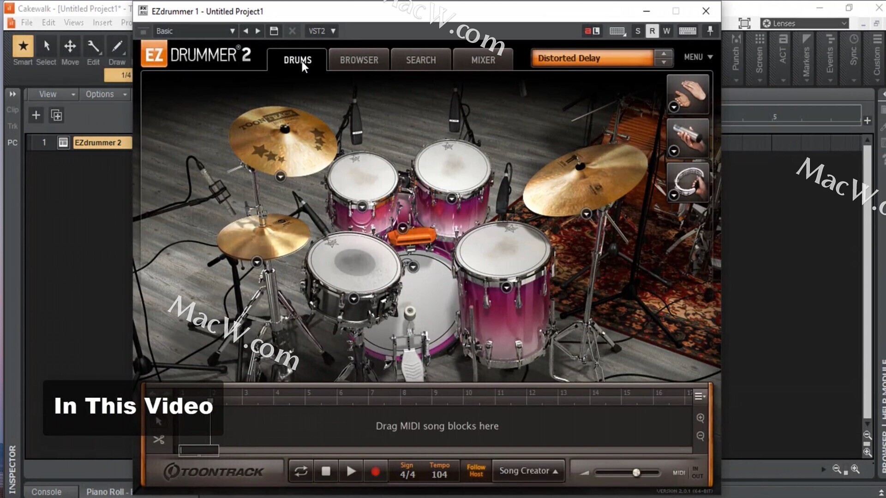Image resolution: width=886 pixels, height=498 pixels.
Task: Choose the Select arrow tool in Cakewalk
Action: pyautogui.click(x=46, y=51)
